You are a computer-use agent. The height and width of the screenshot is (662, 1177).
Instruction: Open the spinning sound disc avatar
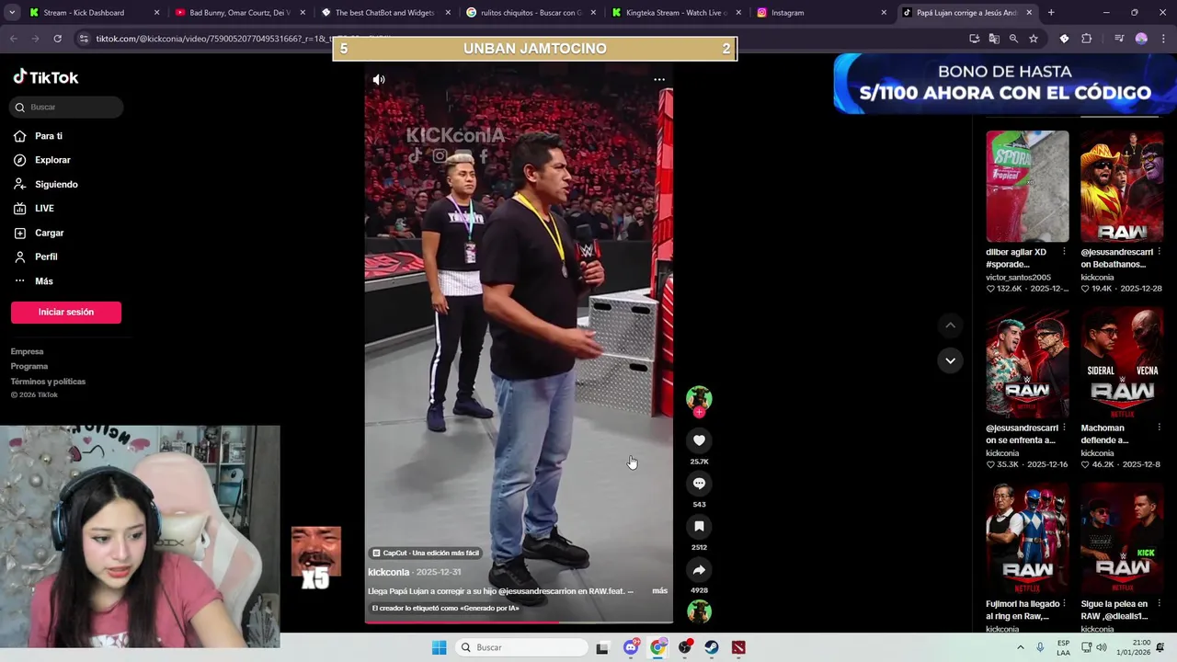[x=699, y=611]
